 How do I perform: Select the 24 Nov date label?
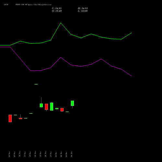(35, 154)
